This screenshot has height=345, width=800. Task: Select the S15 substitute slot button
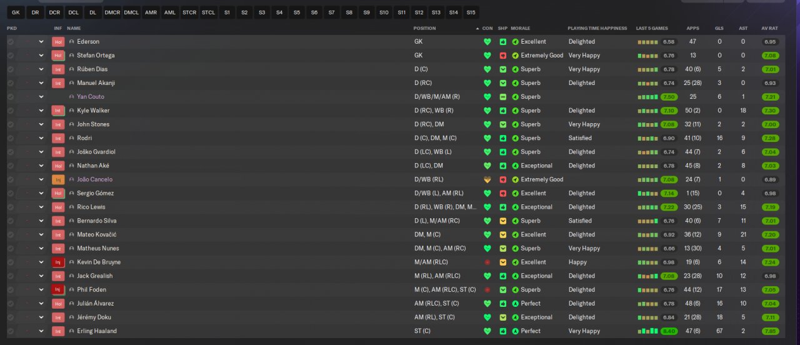(x=471, y=12)
